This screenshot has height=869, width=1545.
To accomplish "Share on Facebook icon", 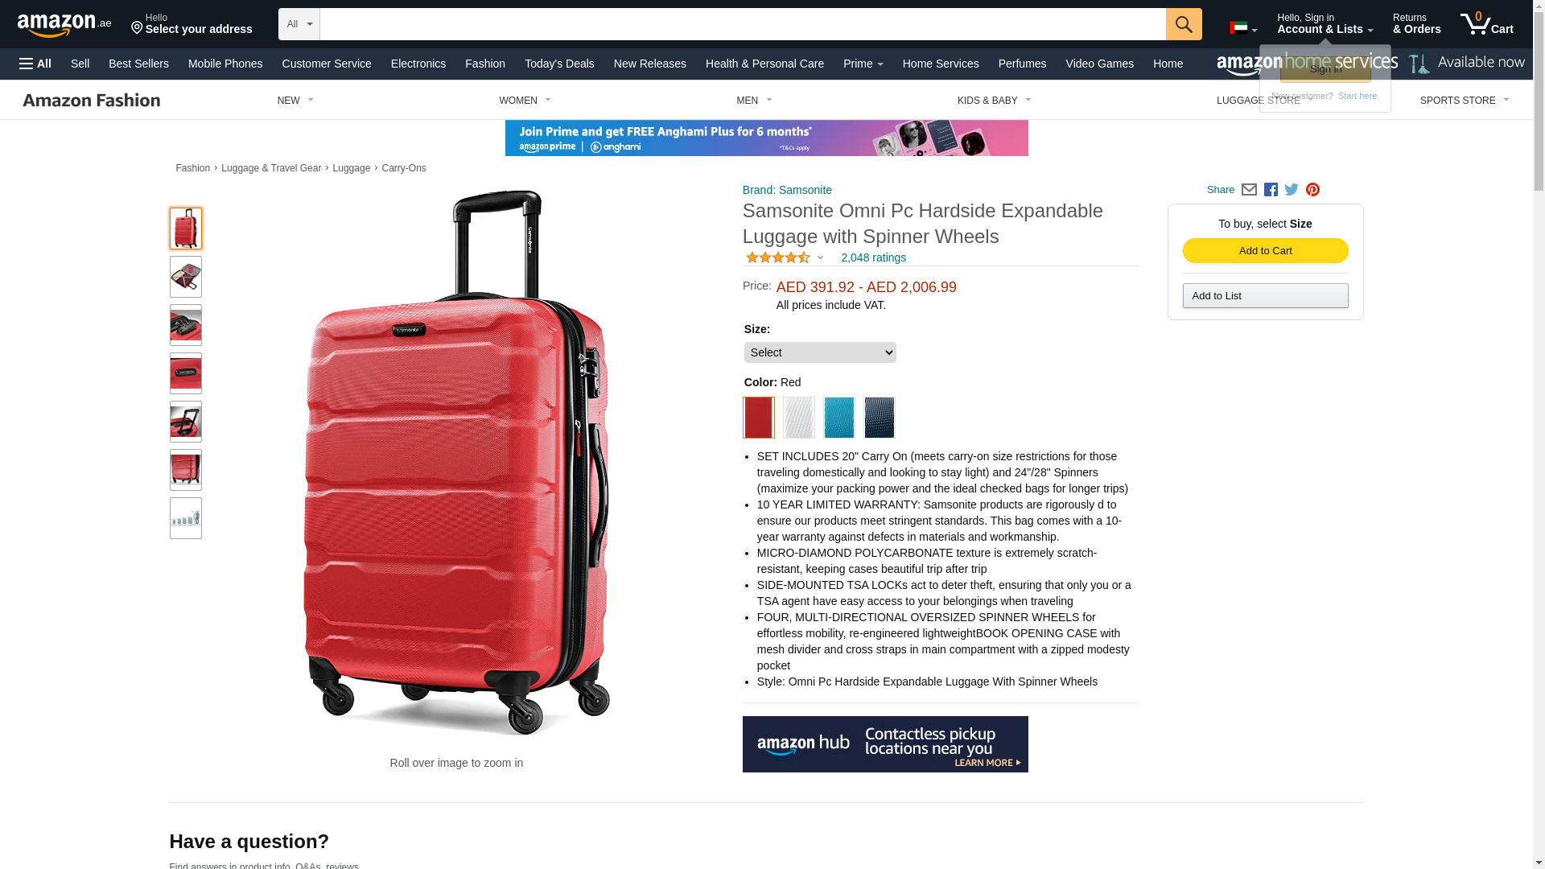I will coord(1271,190).
